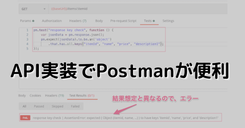Filter test results by Passed
Image resolution: width=245 pixels, height=128 pixels.
pyautogui.click(x=39, y=106)
